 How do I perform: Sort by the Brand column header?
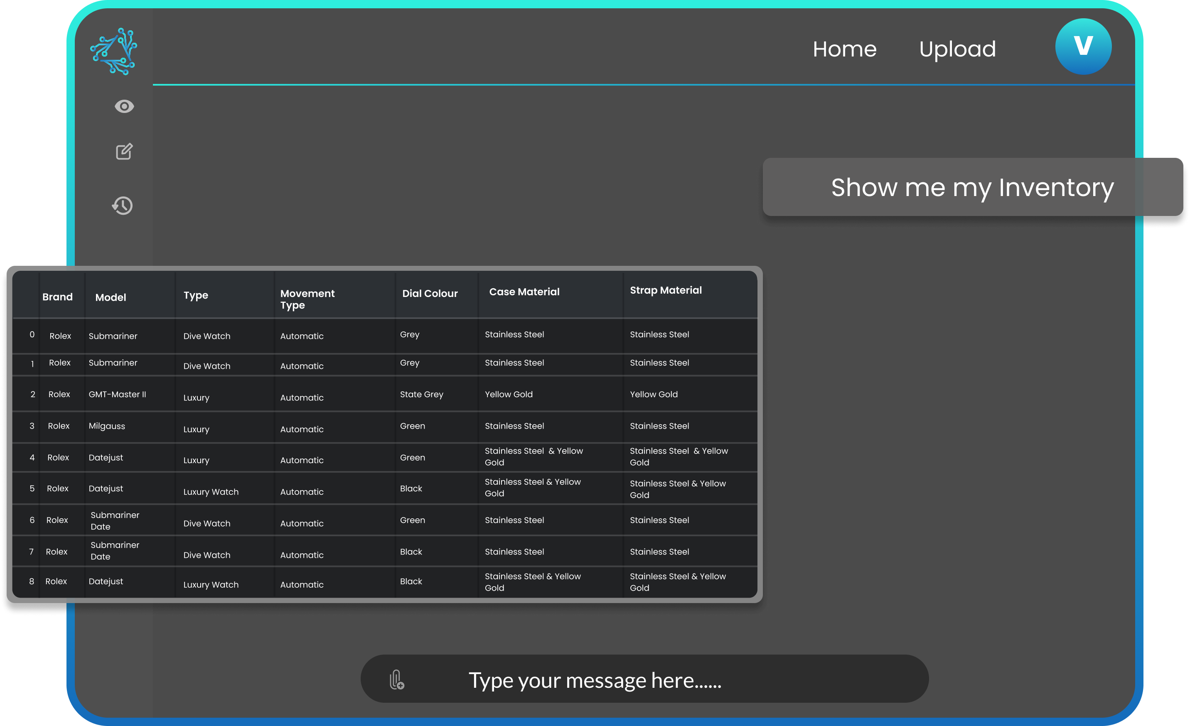pyautogui.click(x=57, y=297)
